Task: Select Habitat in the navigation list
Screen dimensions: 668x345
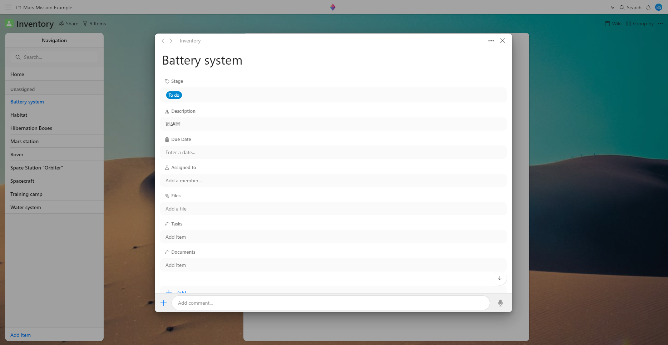Action: (19, 115)
